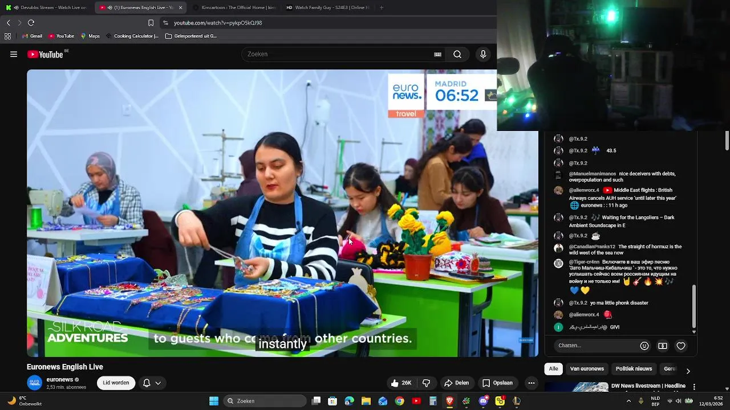The height and width of the screenshot is (410, 730).
Task: Select the Alle filter chip
Action: point(553,369)
